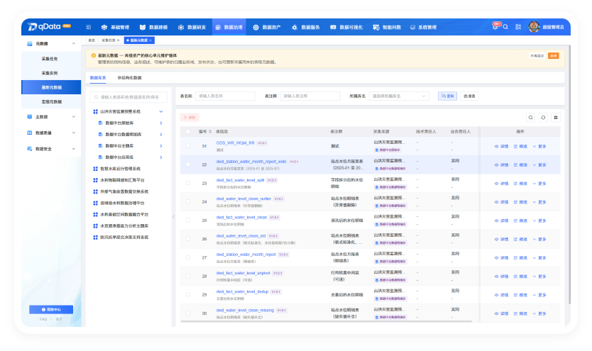Image resolution: width=592 pixels, height=351 pixels.
Task: Check the row 31 checkbox
Action: pyautogui.click(x=188, y=146)
